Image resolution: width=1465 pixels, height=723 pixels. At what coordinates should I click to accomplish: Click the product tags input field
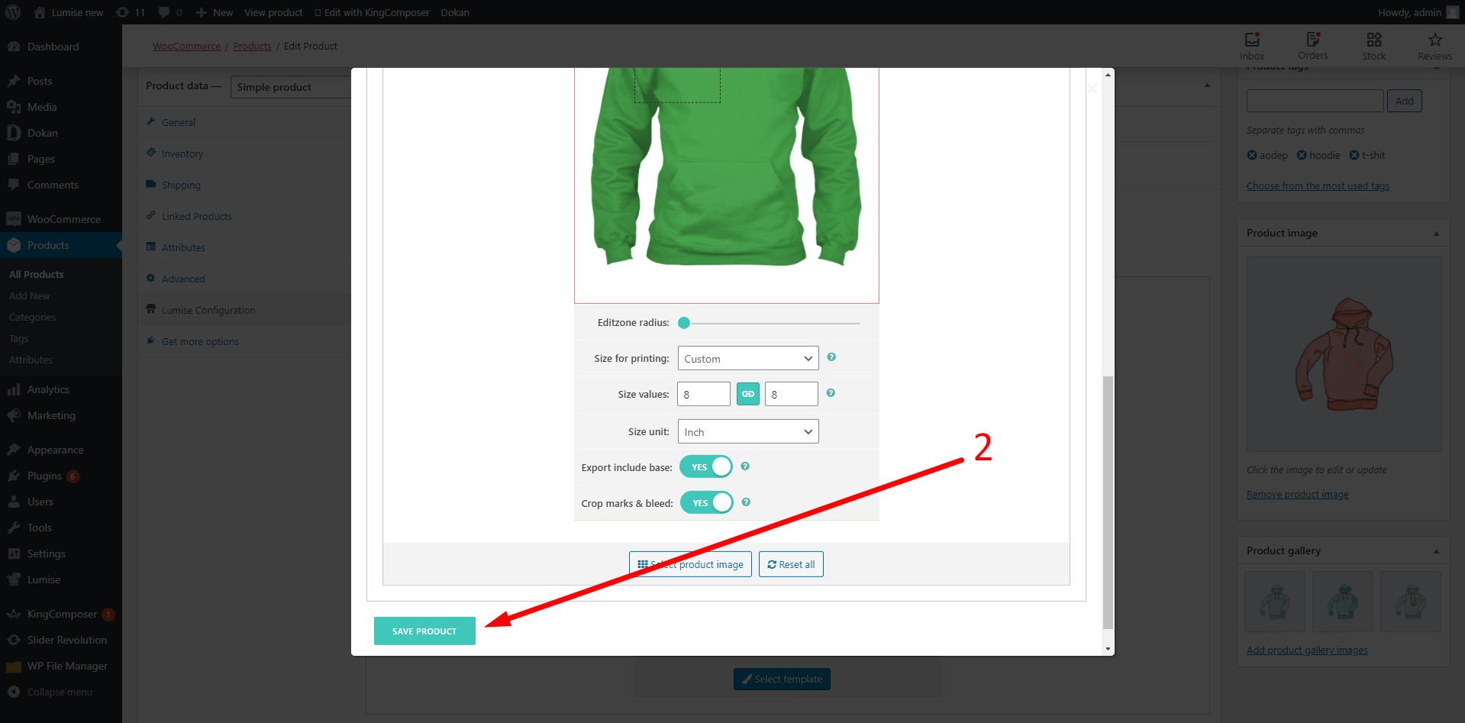tap(1315, 101)
